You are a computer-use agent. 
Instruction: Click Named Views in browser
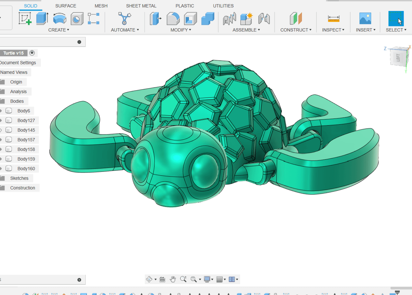14,72
